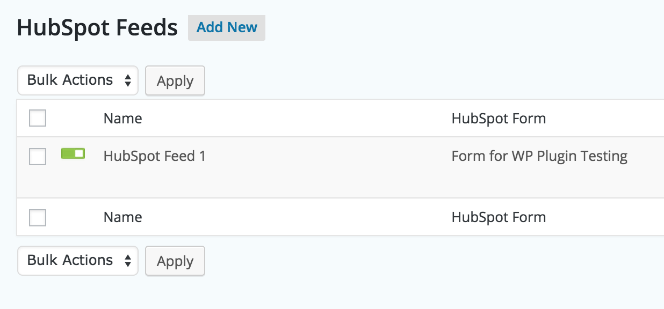The height and width of the screenshot is (309, 664).
Task: Click the footer Name column label
Action: point(122,217)
